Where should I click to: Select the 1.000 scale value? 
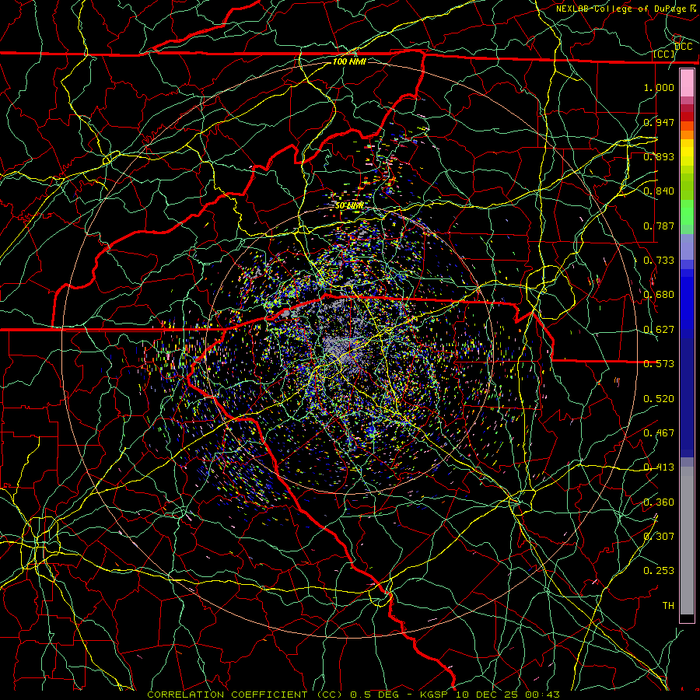click(x=659, y=87)
